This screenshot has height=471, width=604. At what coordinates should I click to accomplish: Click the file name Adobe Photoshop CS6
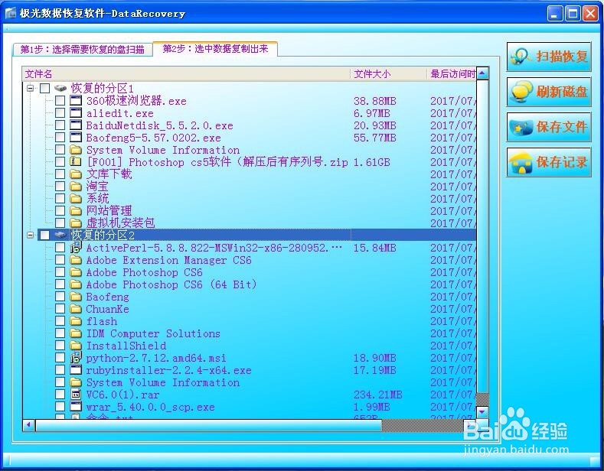tap(144, 272)
